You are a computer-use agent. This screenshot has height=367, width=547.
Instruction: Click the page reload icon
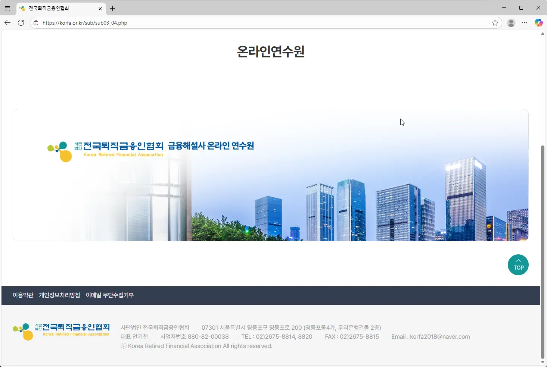(21, 23)
